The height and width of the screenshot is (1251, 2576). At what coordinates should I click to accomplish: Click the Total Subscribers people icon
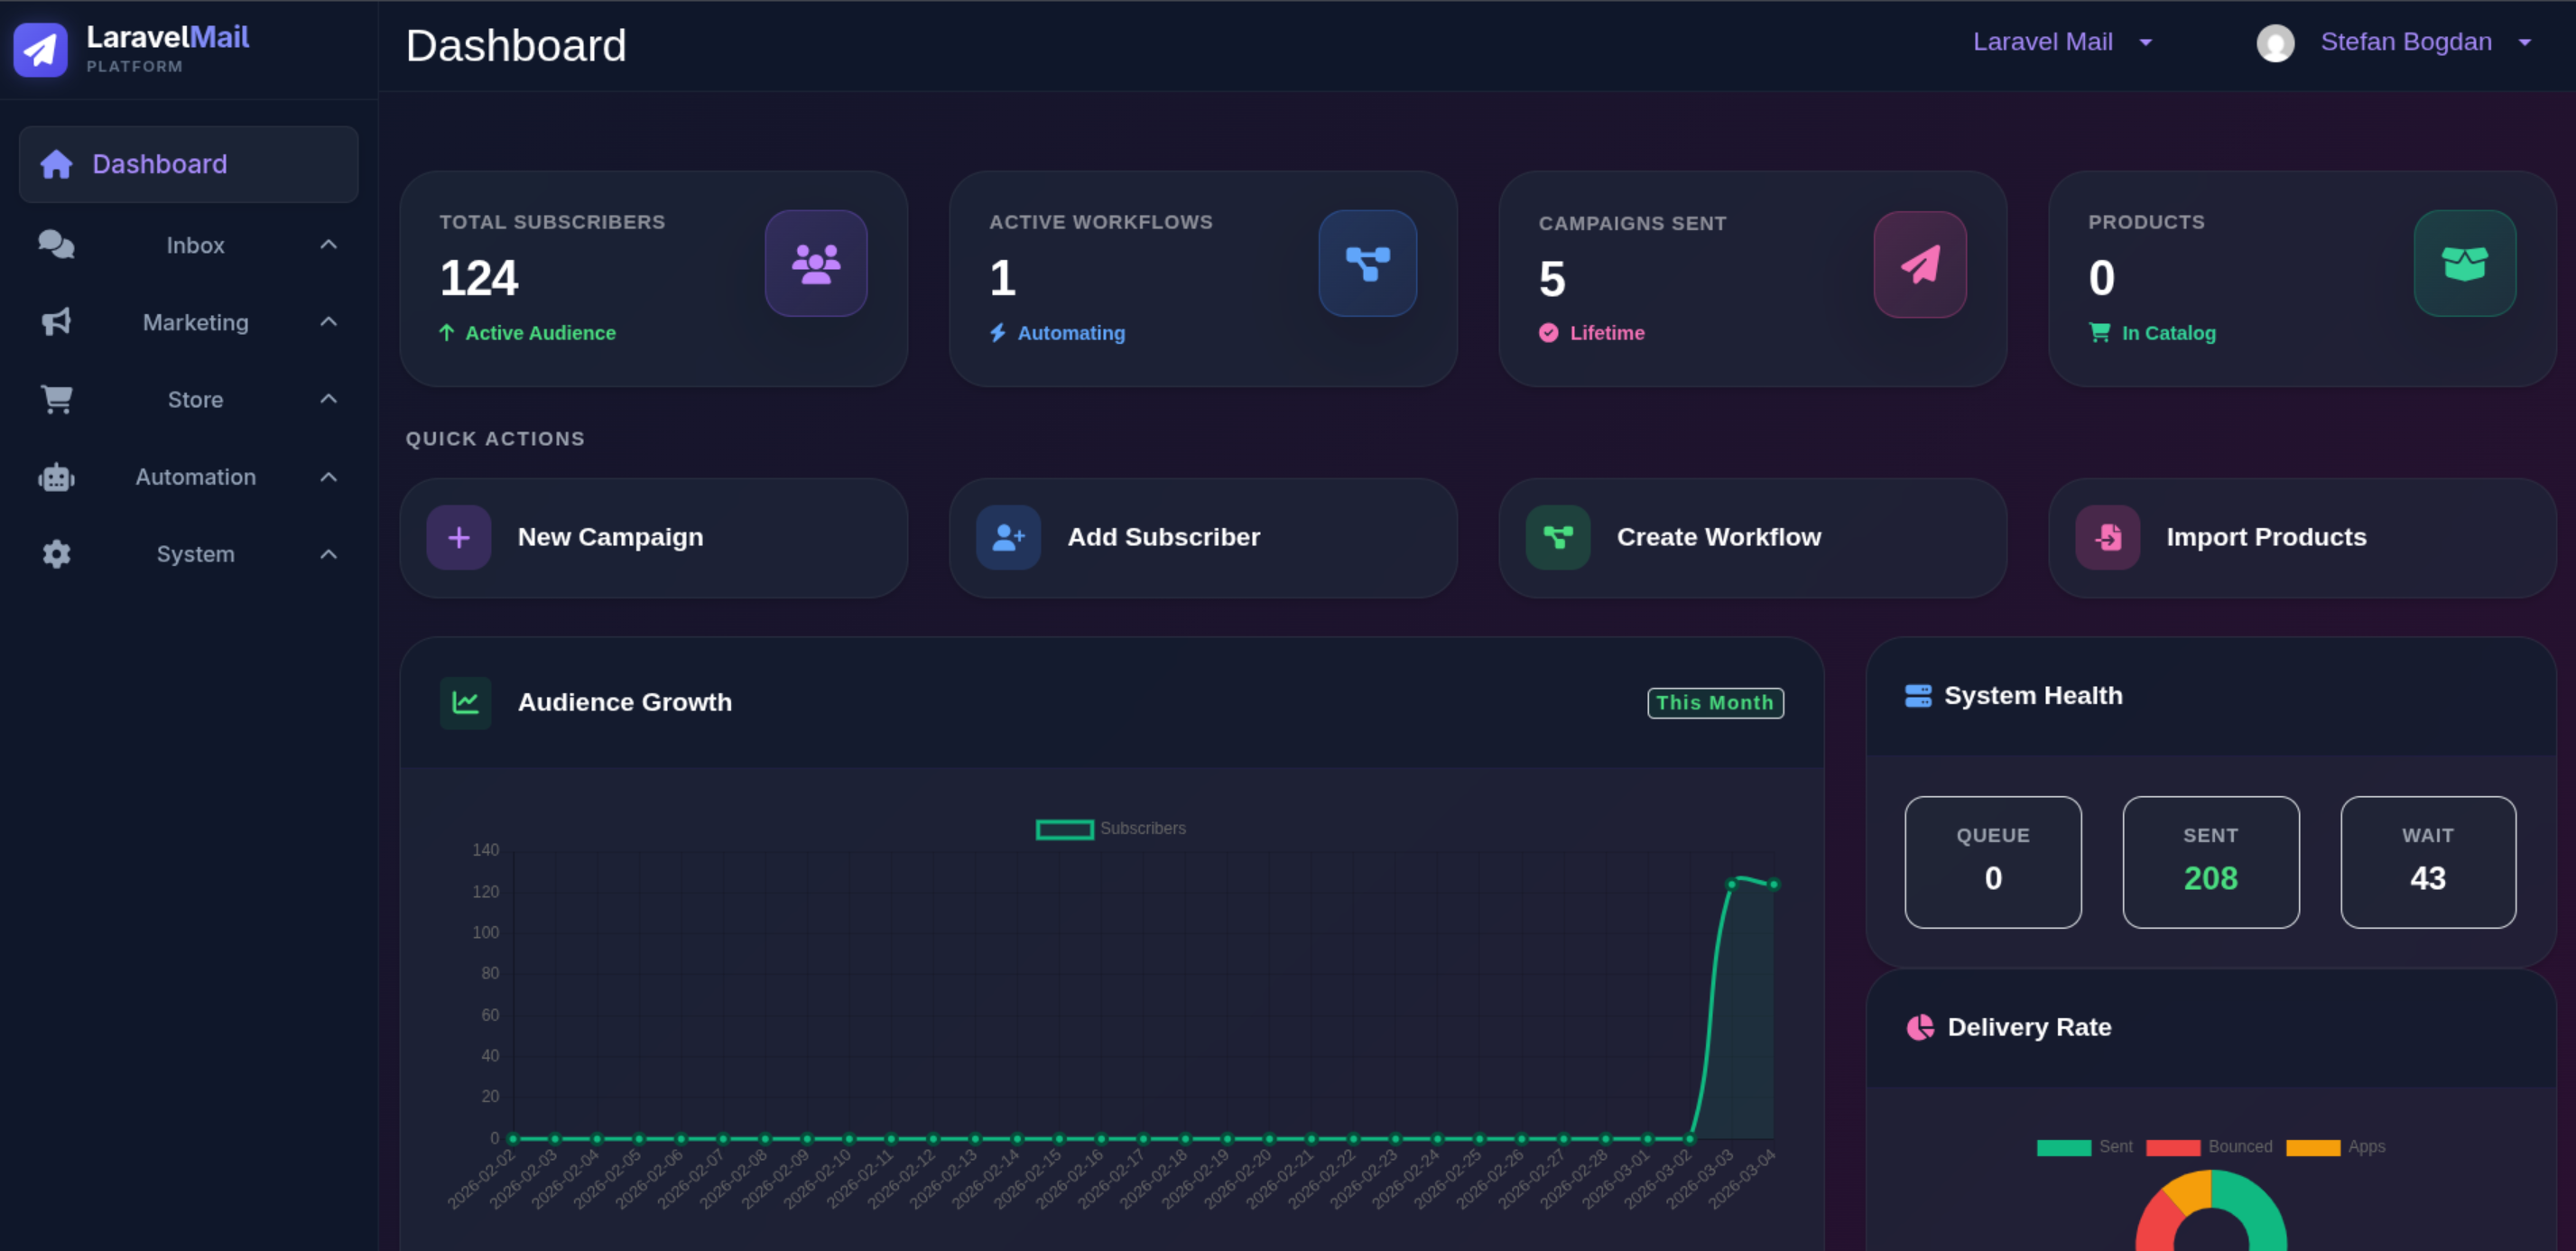click(816, 263)
